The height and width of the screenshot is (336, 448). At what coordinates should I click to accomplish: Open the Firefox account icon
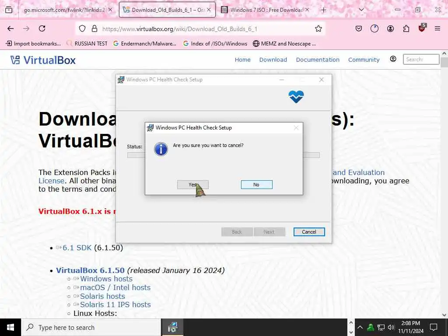coord(390,28)
